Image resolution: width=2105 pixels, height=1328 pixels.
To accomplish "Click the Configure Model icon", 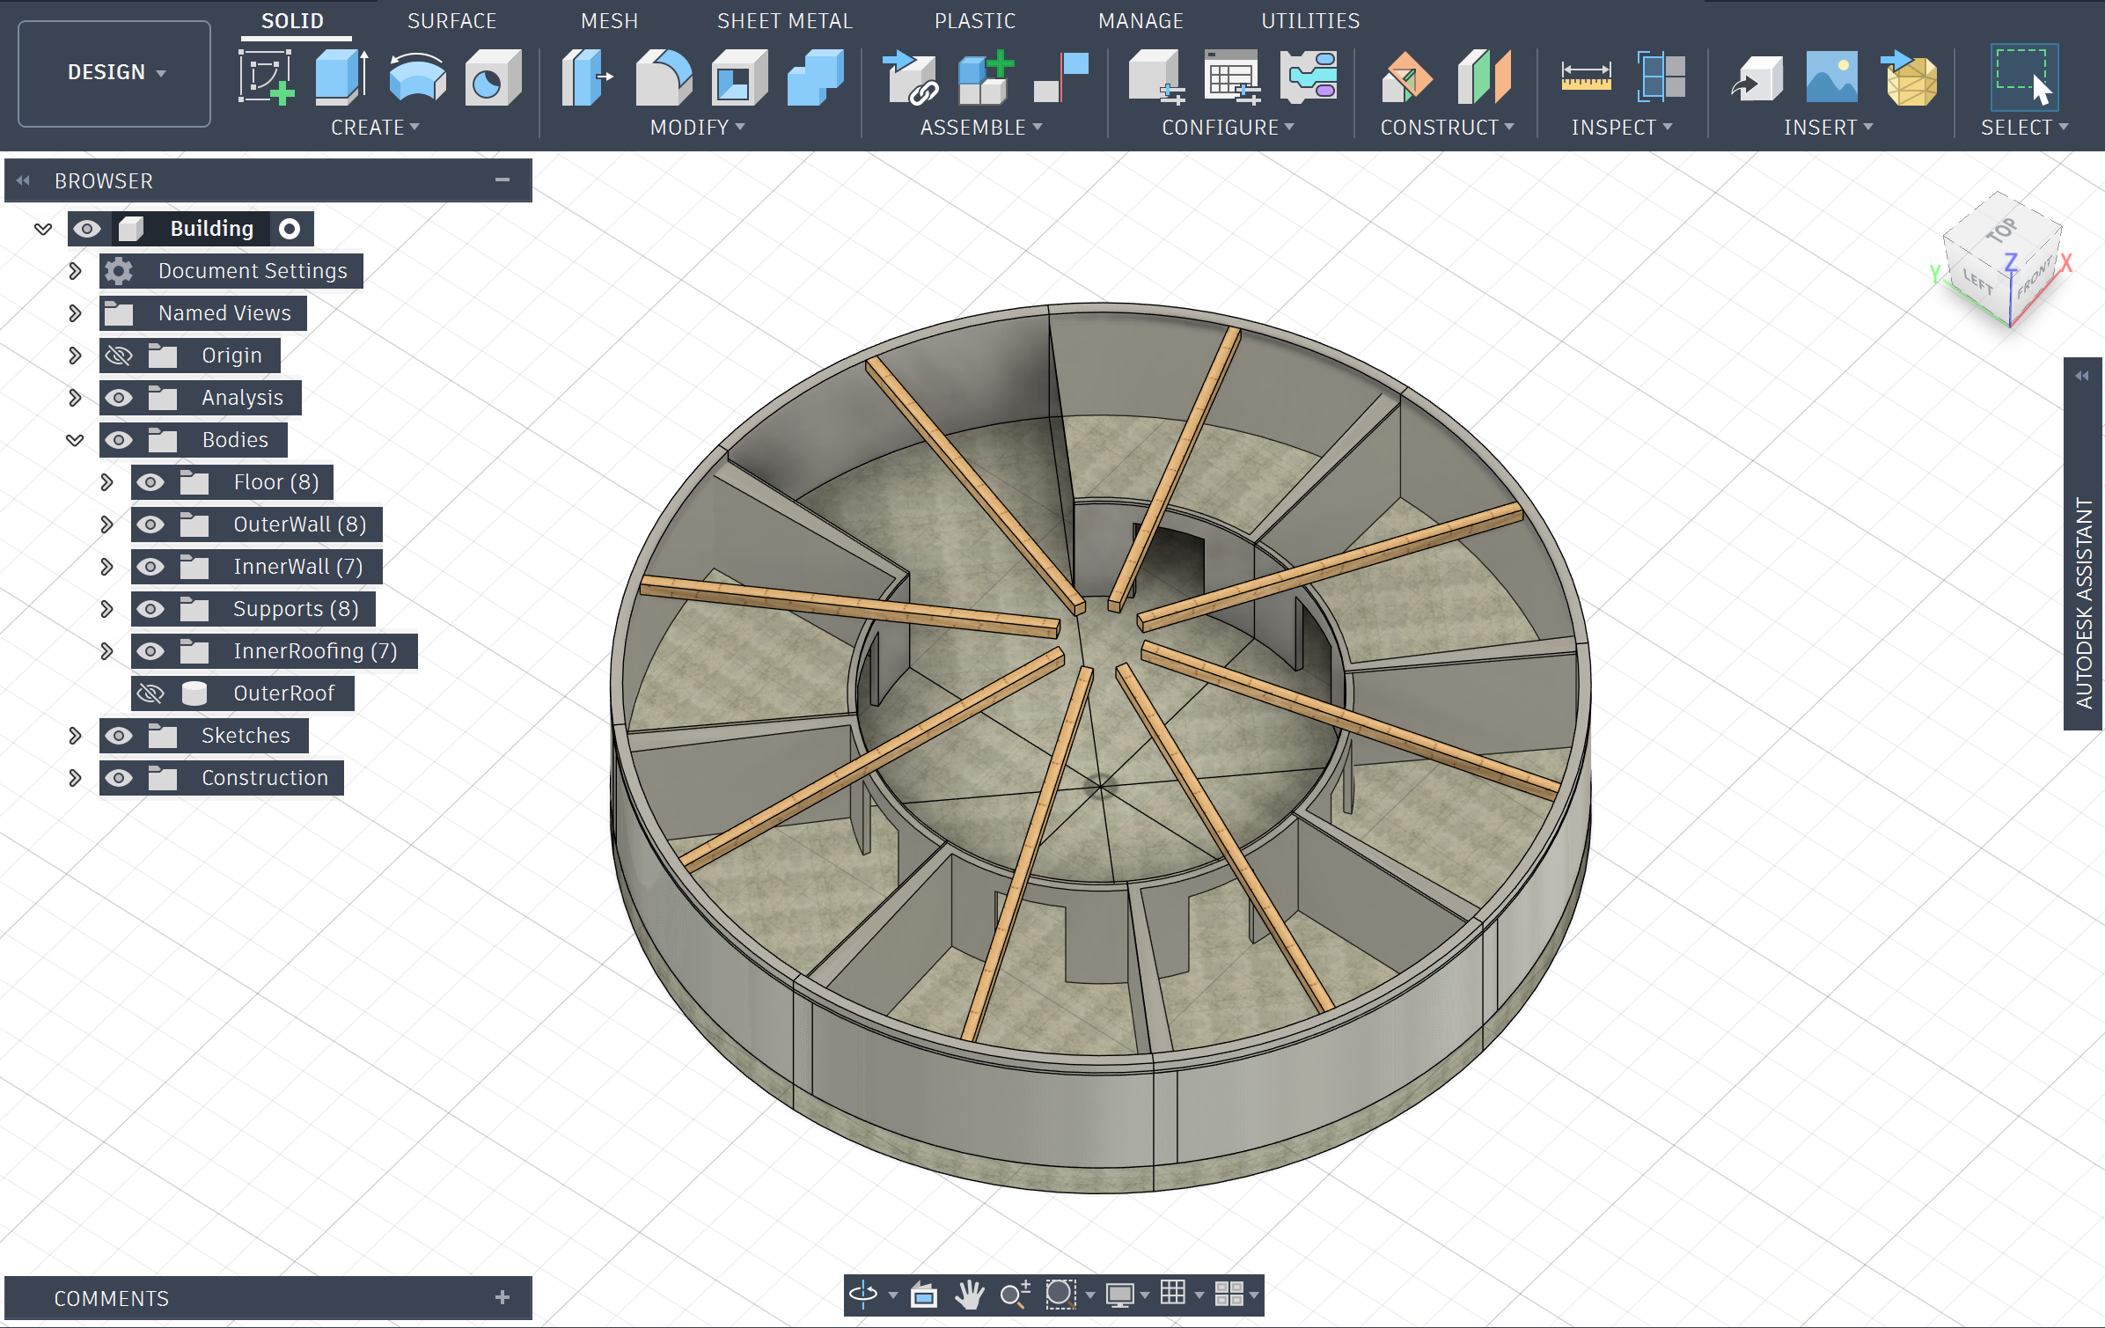I will point(1156,77).
